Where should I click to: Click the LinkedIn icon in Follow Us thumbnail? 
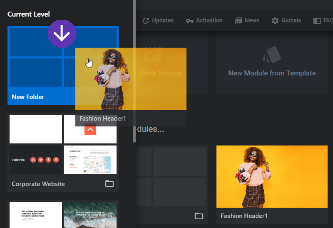[x=33, y=160]
